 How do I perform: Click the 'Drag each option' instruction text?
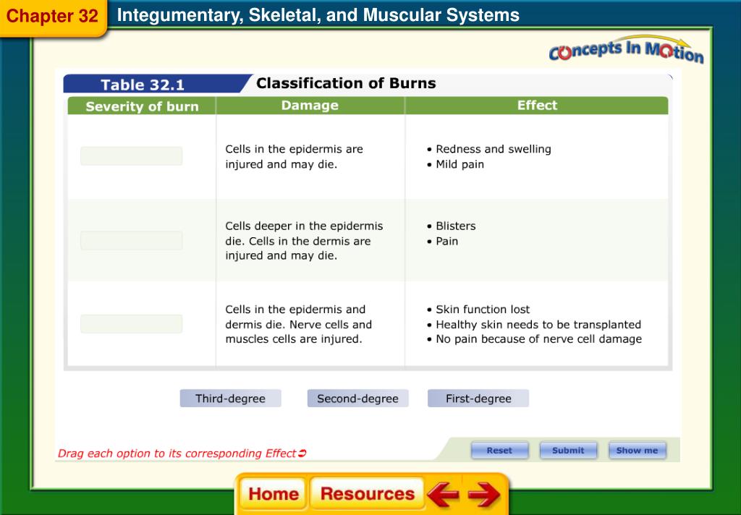[182, 454]
